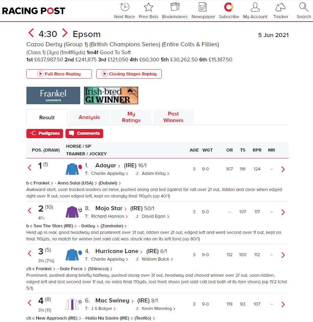Screen dimensions: 313x322
Task: Play the Full Race Replay
Action: [59, 74]
